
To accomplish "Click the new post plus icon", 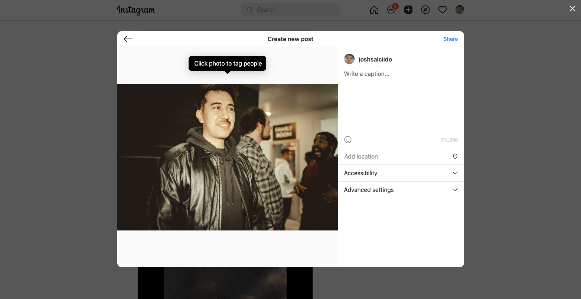I will (x=408, y=10).
